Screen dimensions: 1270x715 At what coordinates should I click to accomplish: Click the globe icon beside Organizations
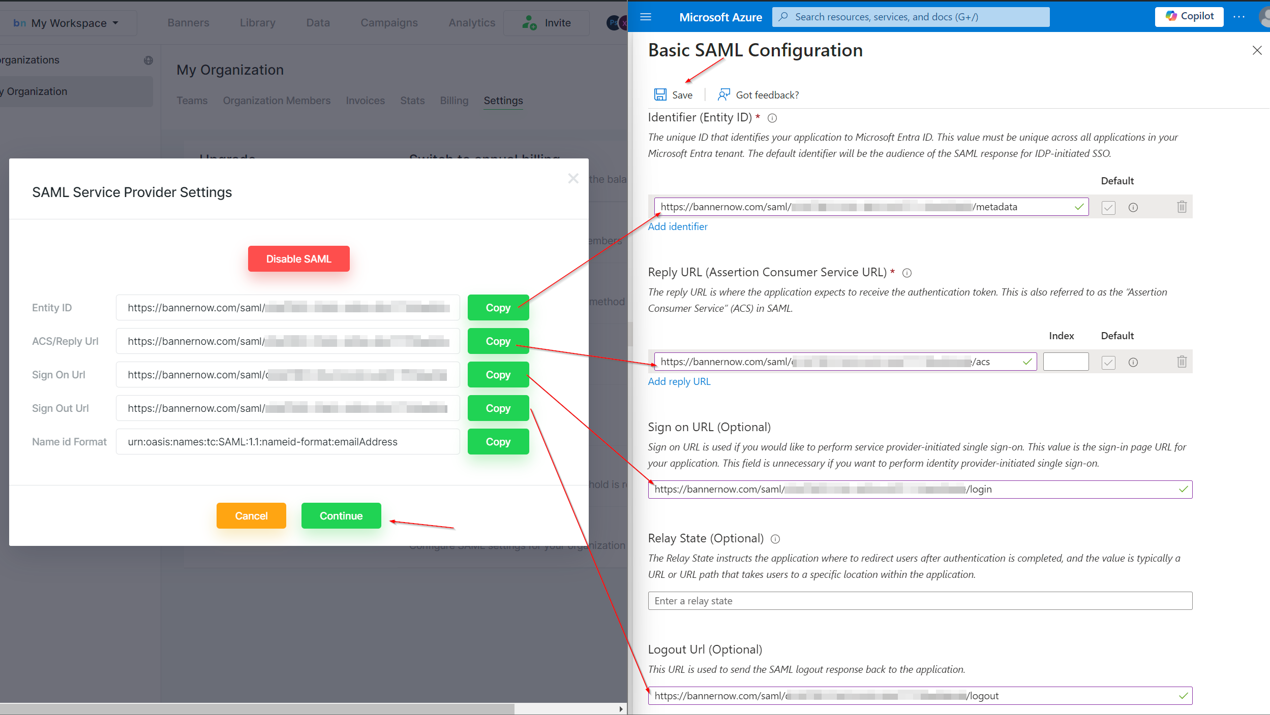click(x=148, y=60)
